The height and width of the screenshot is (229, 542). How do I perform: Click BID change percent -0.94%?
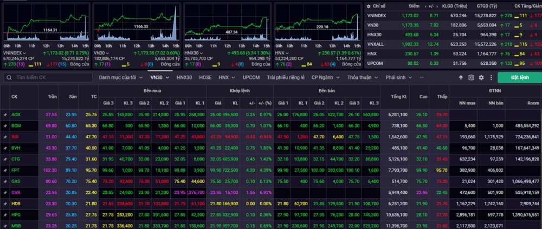point(265,137)
